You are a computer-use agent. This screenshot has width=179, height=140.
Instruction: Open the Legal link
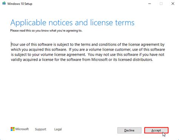click(58, 129)
